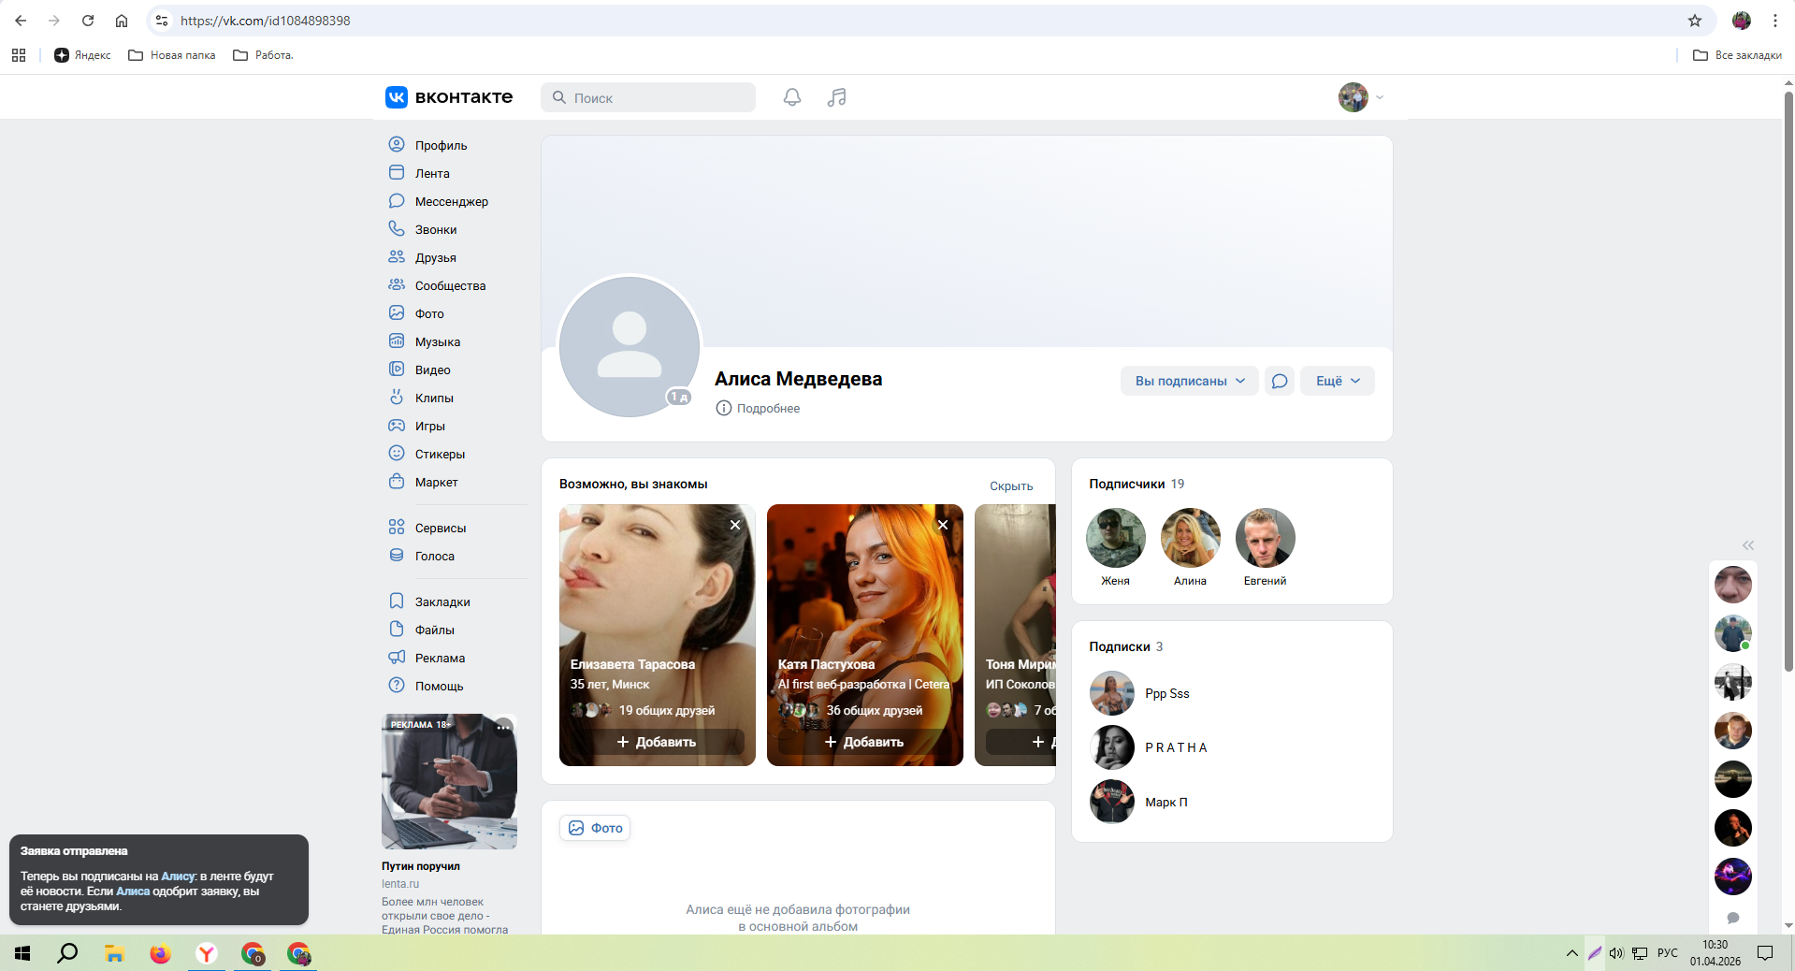Screen dimensions: 1795x971
Task: Open Марк П subscription
Action: point(1166,802)
